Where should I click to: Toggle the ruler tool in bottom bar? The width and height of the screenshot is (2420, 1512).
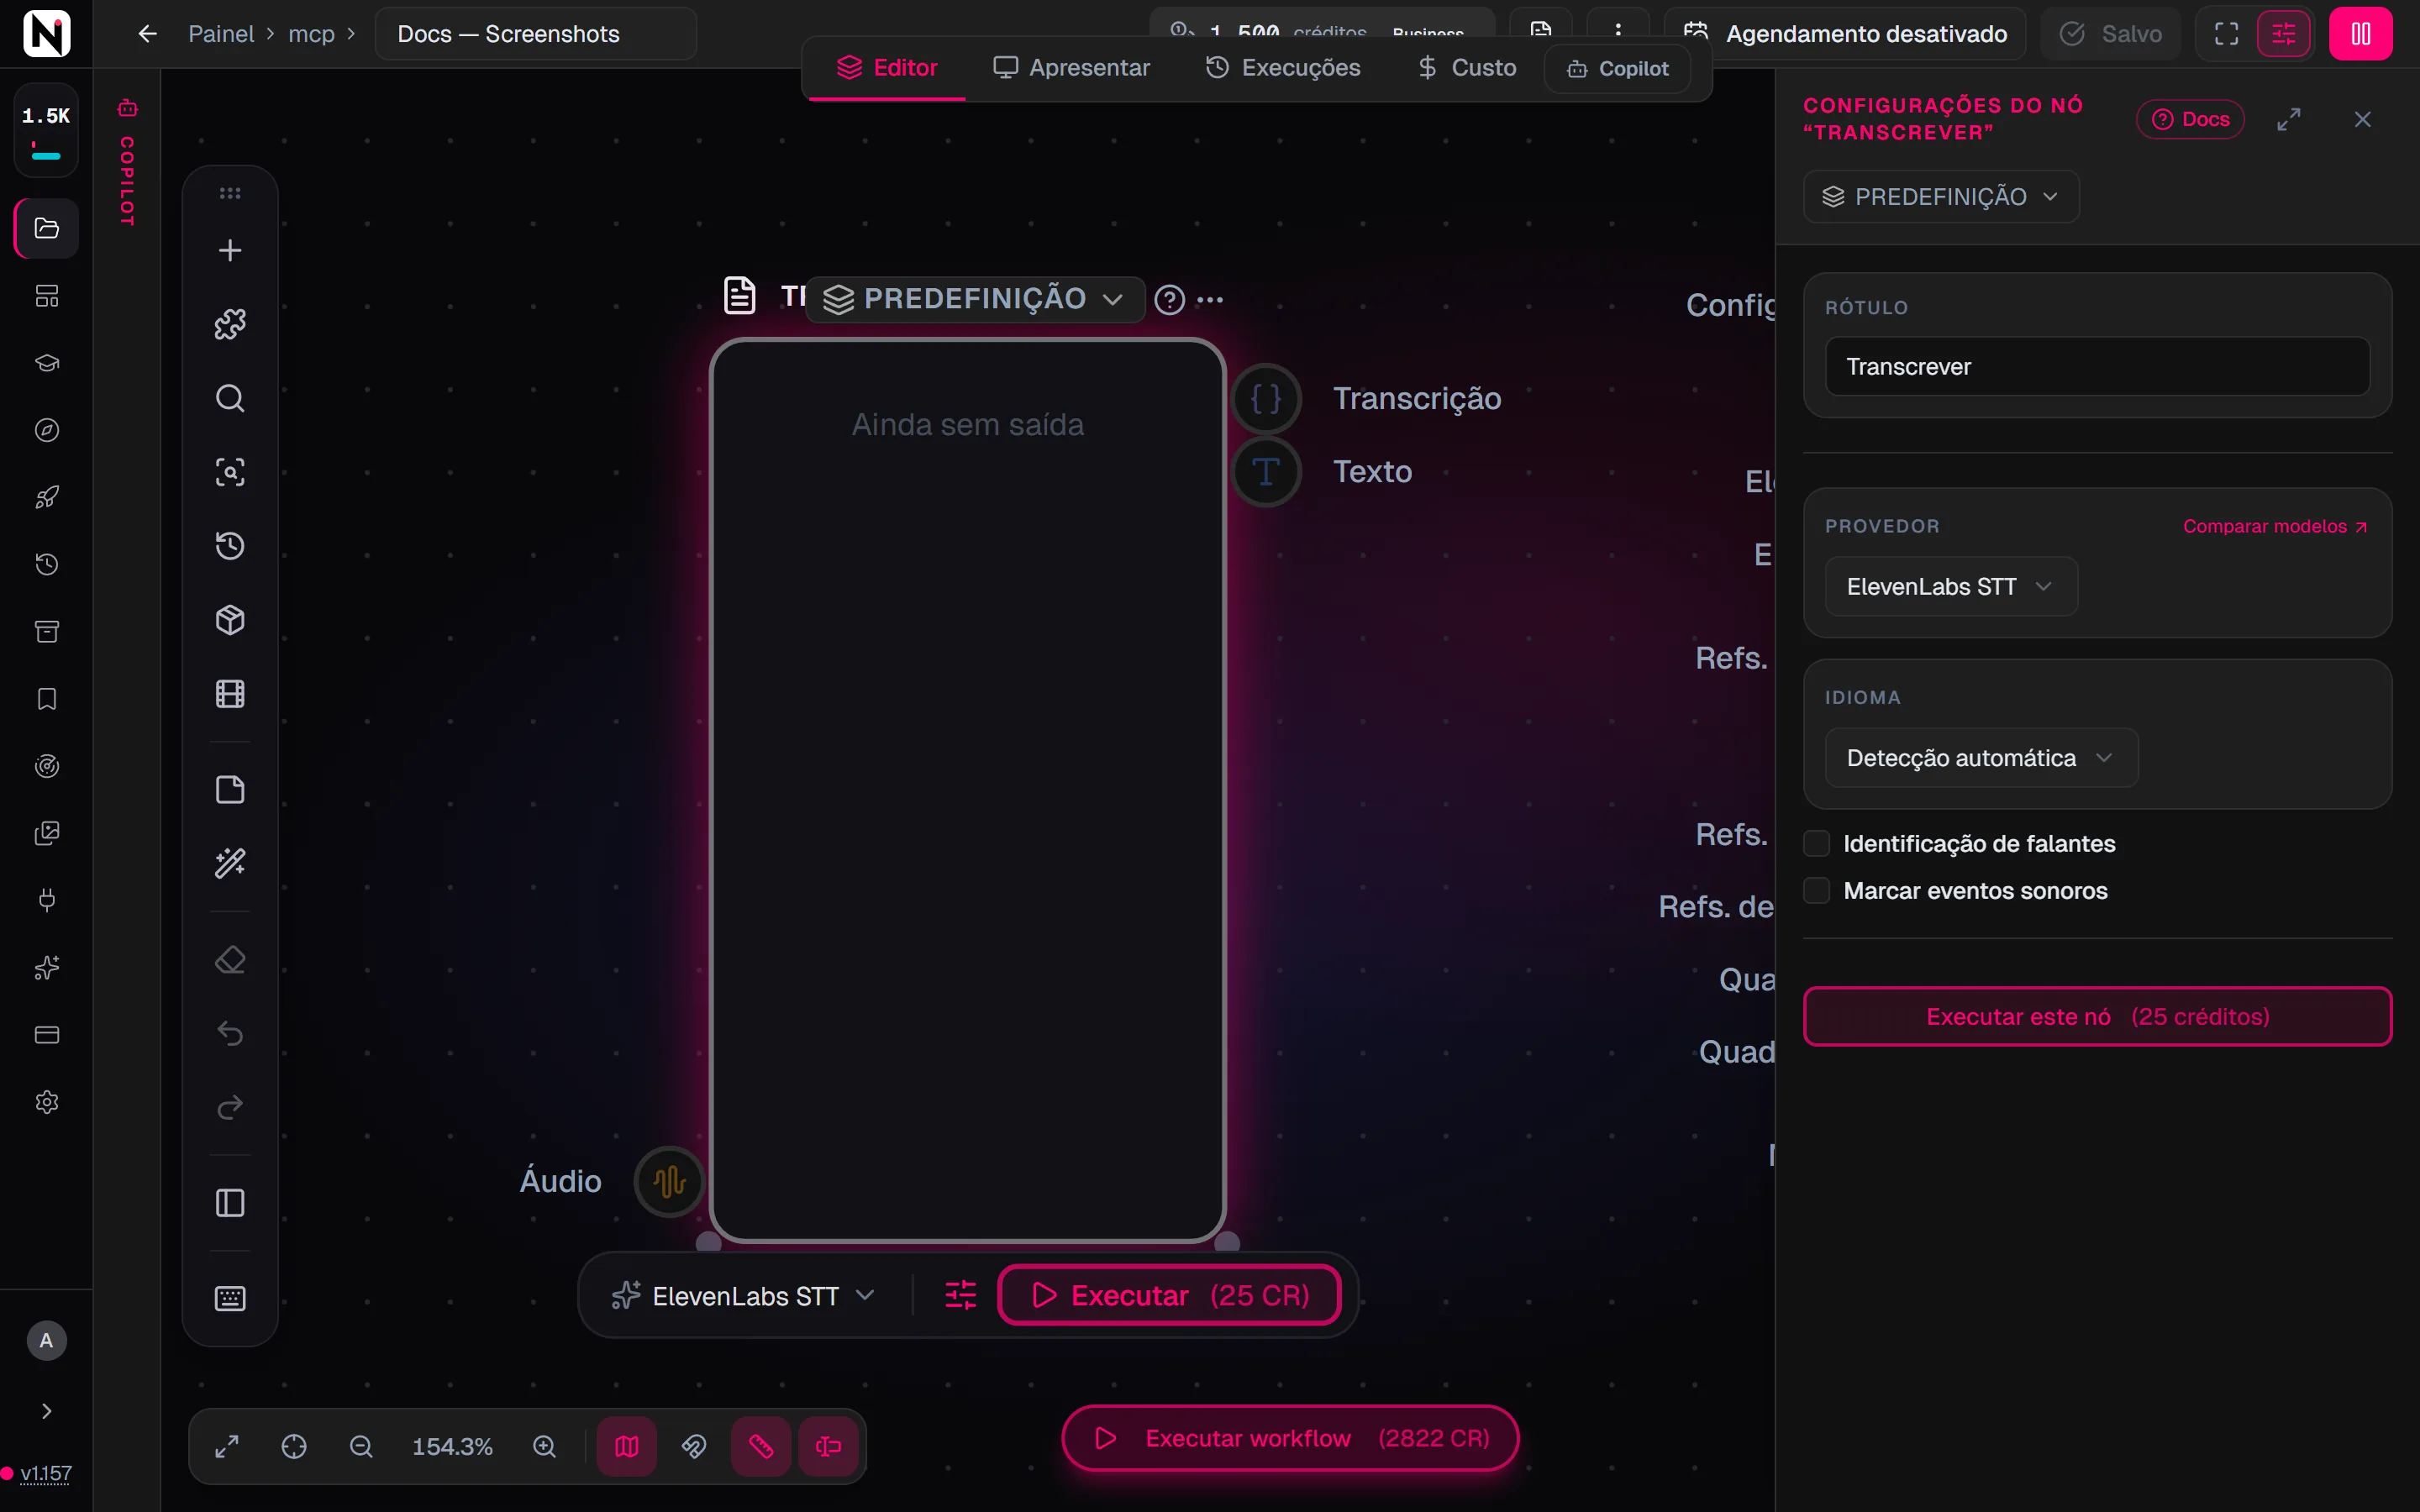(761, 1447)
